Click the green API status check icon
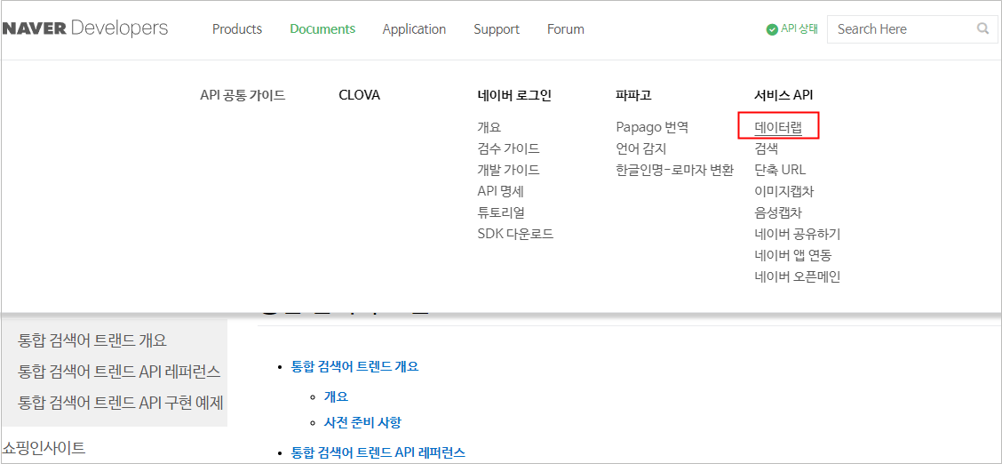Image resolution: width=1002 pixels, height=464 pixels. click(x=772, y=29)
